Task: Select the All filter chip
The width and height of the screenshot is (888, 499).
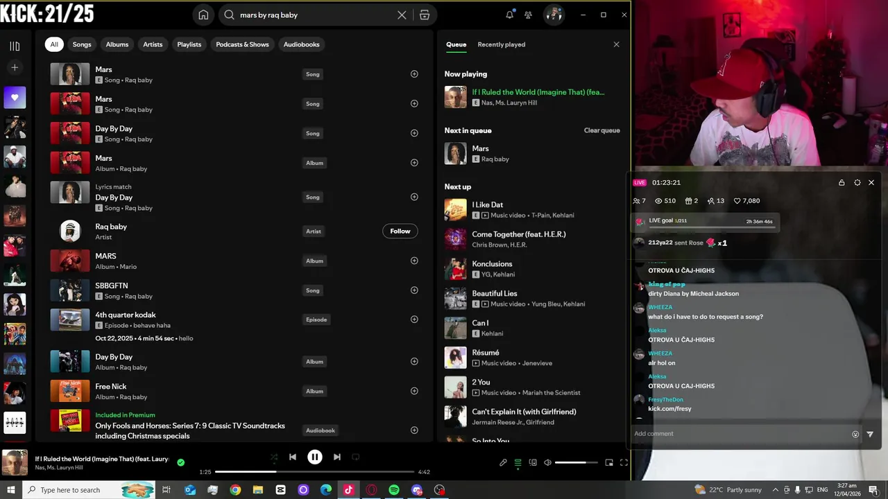Action: pyautogui.click(x=54, y=44)
